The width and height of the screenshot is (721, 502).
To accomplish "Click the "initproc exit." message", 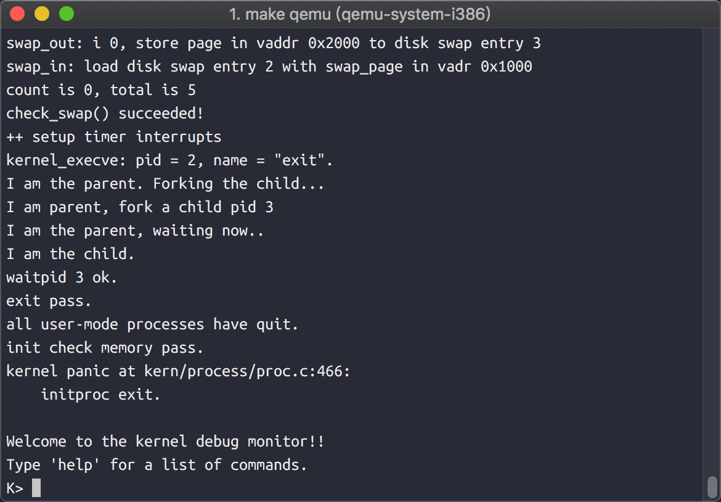I will click(100, 395).
